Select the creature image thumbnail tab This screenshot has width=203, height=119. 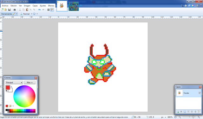point(62,6)
